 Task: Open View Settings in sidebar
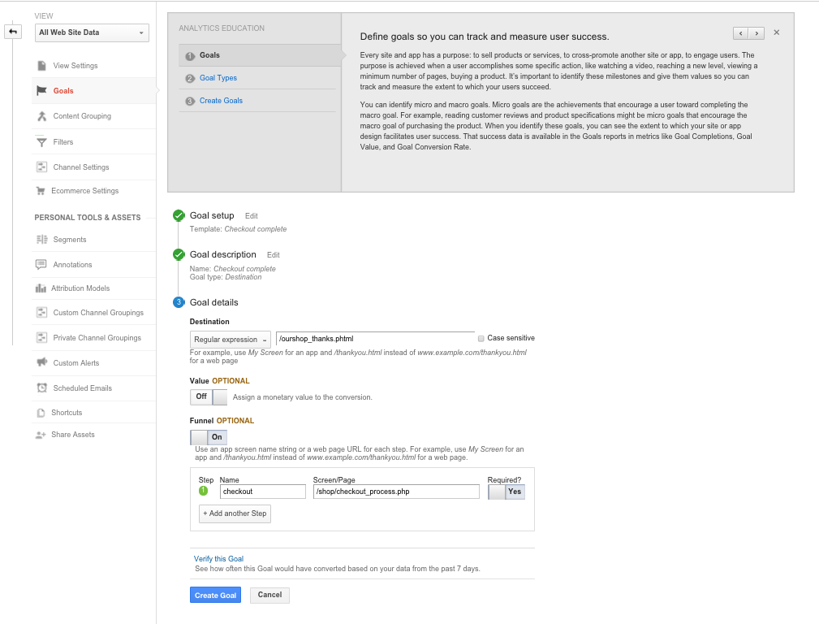(x=75, y=65)
